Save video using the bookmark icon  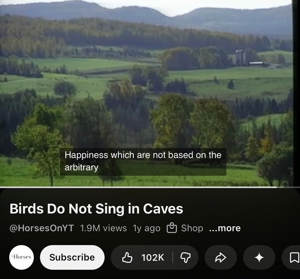(x=294, y=257)
